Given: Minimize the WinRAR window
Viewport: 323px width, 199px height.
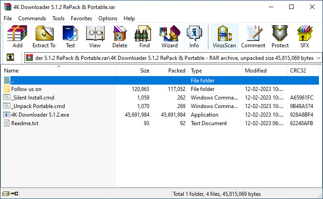Looking at the screenshot, I should [271, 7].
